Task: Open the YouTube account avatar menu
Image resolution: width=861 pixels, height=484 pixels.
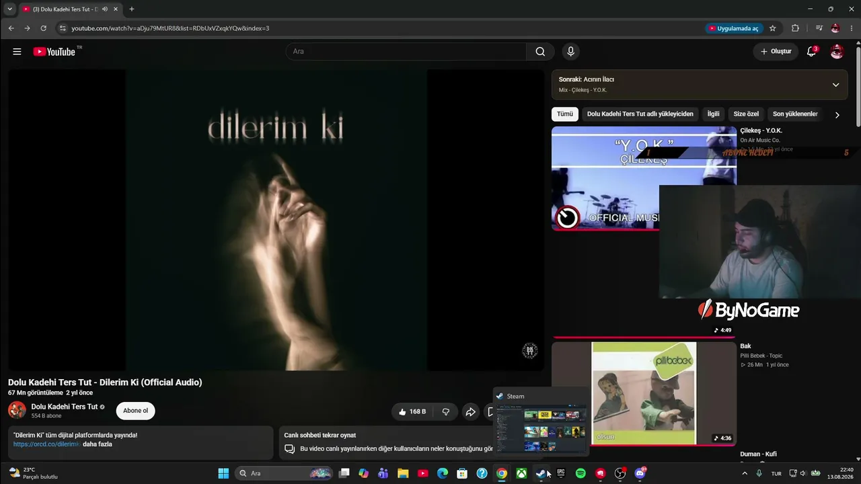Action: click(837, 52)
